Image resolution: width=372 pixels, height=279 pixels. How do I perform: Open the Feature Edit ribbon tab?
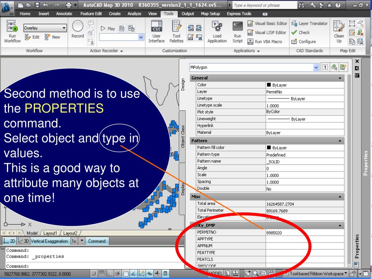click(x=91, y=14)
